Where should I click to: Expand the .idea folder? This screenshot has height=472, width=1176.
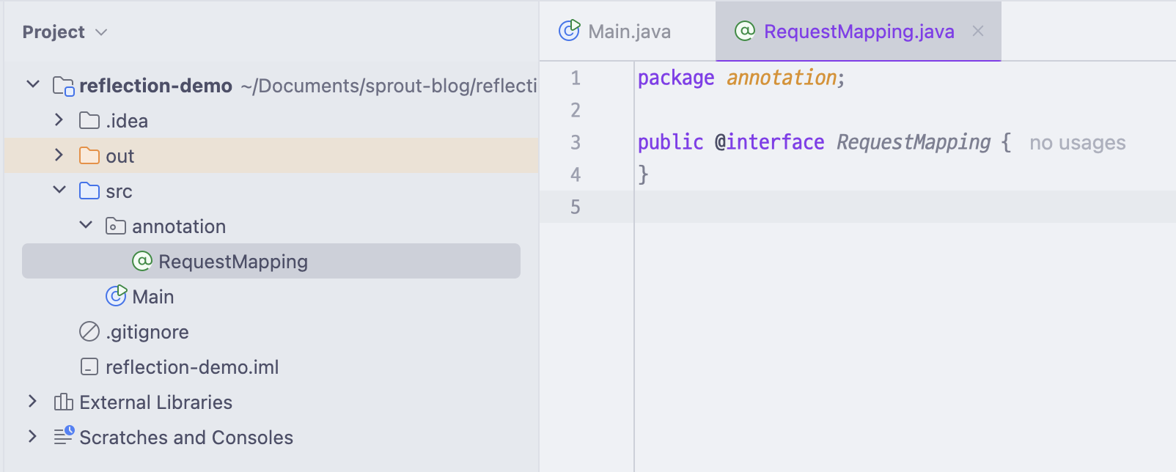pyautogui.click(x=59, y=119)
